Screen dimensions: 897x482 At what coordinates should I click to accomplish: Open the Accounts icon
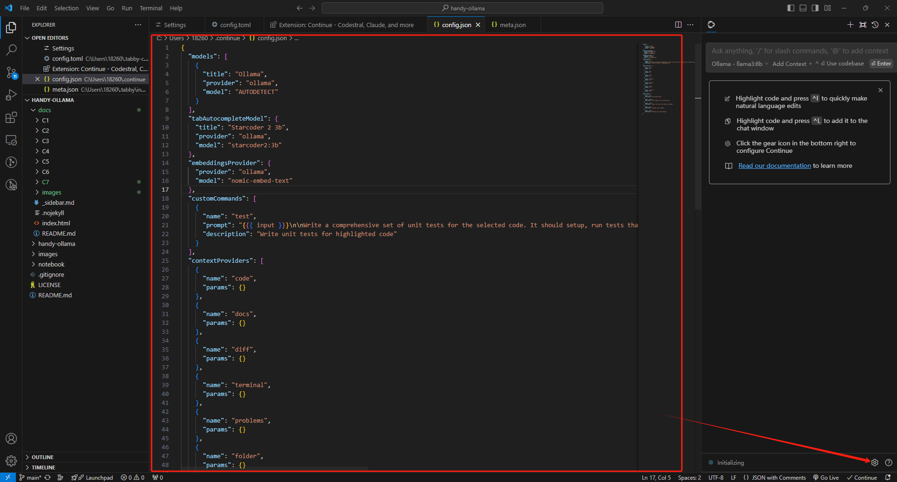[x=11, y=439]
